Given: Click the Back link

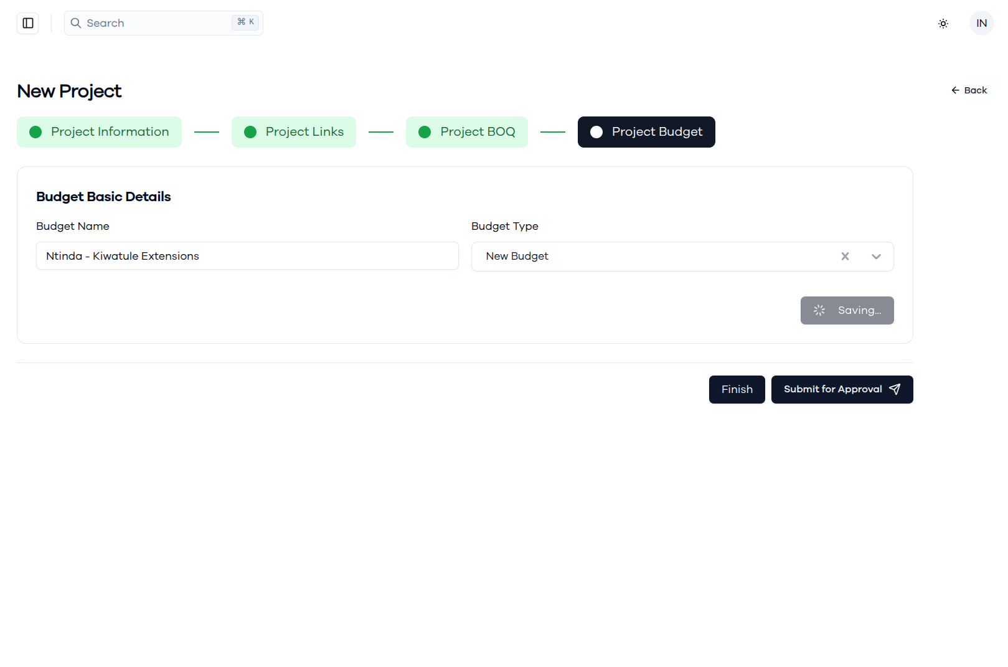Looking at the screenshot, I should (x=969, y=90).
